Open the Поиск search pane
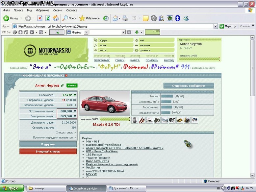 pyautogui.click(x=69, y=18)
